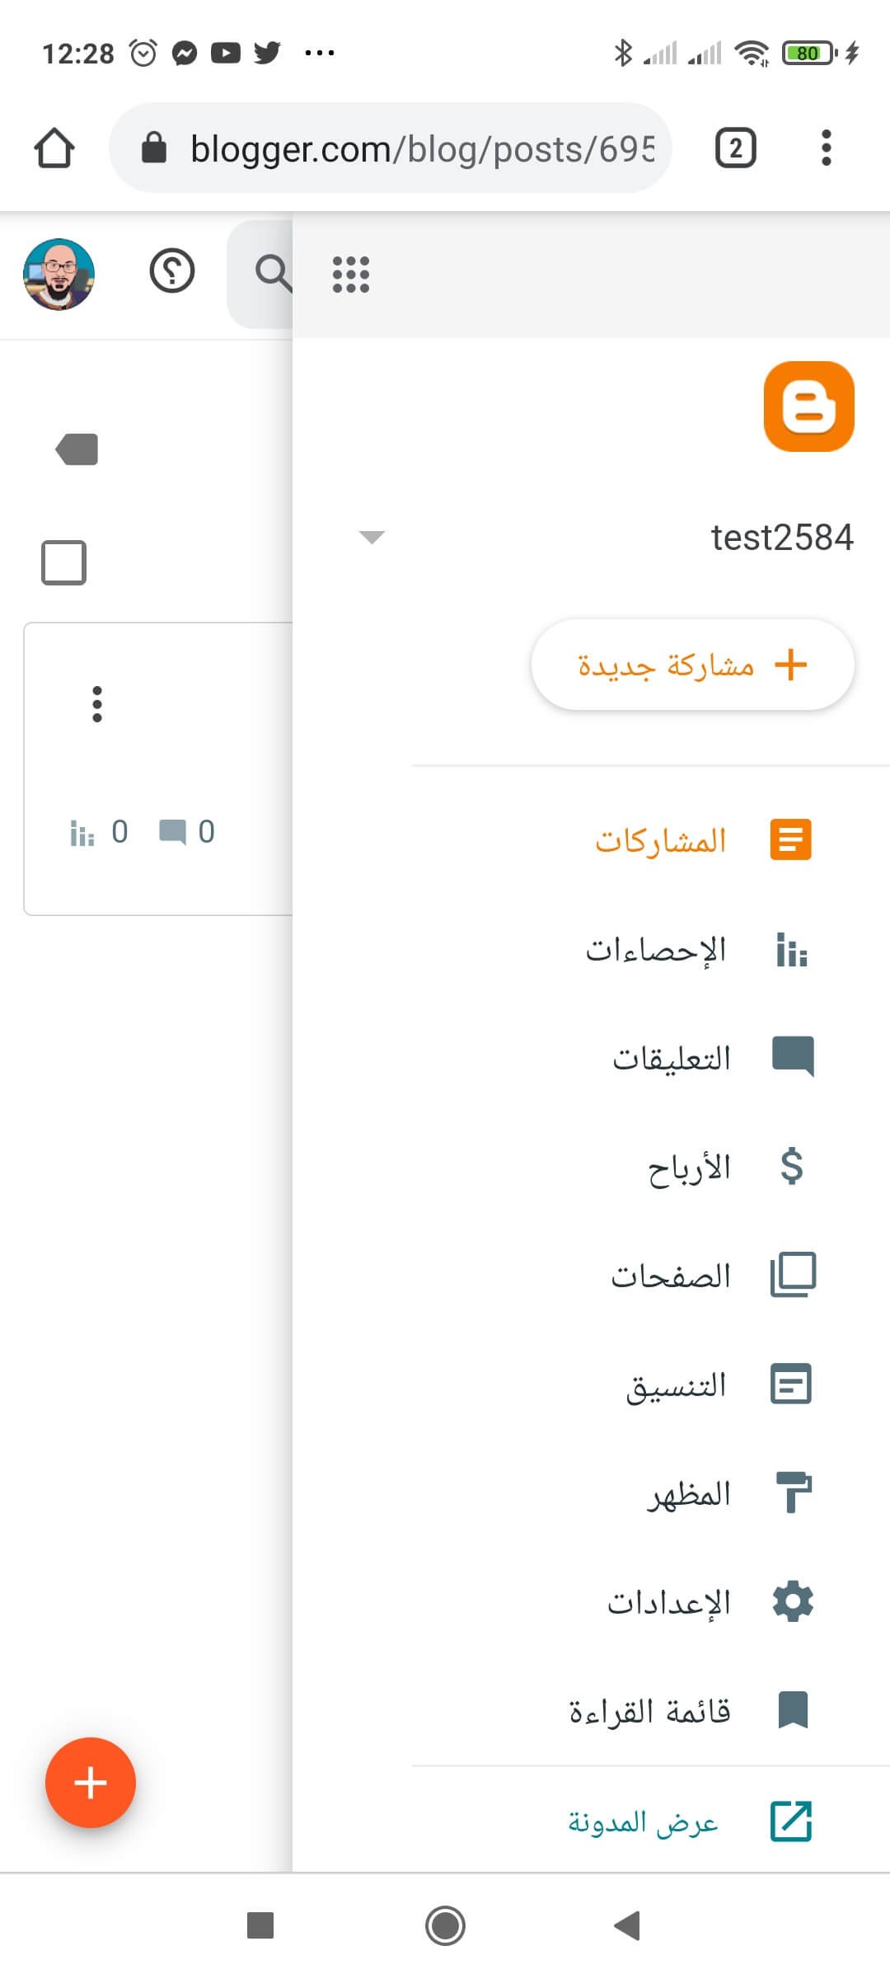Open the post's three-dot overflow menu

[x=96, y=703]
